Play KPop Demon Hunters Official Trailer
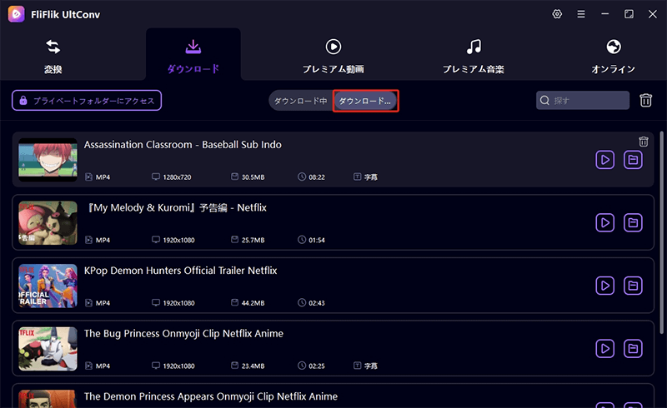The image size is (667, 408). coord(604,286)
